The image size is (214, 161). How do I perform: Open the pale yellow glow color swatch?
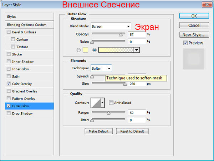click(x=85, y=50)
